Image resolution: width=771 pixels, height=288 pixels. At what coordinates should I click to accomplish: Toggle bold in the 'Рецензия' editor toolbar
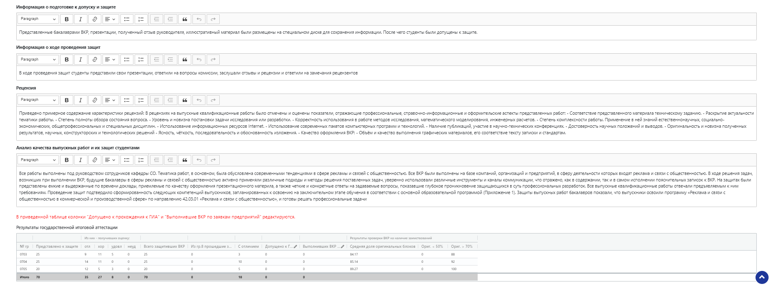click(67, 100)
